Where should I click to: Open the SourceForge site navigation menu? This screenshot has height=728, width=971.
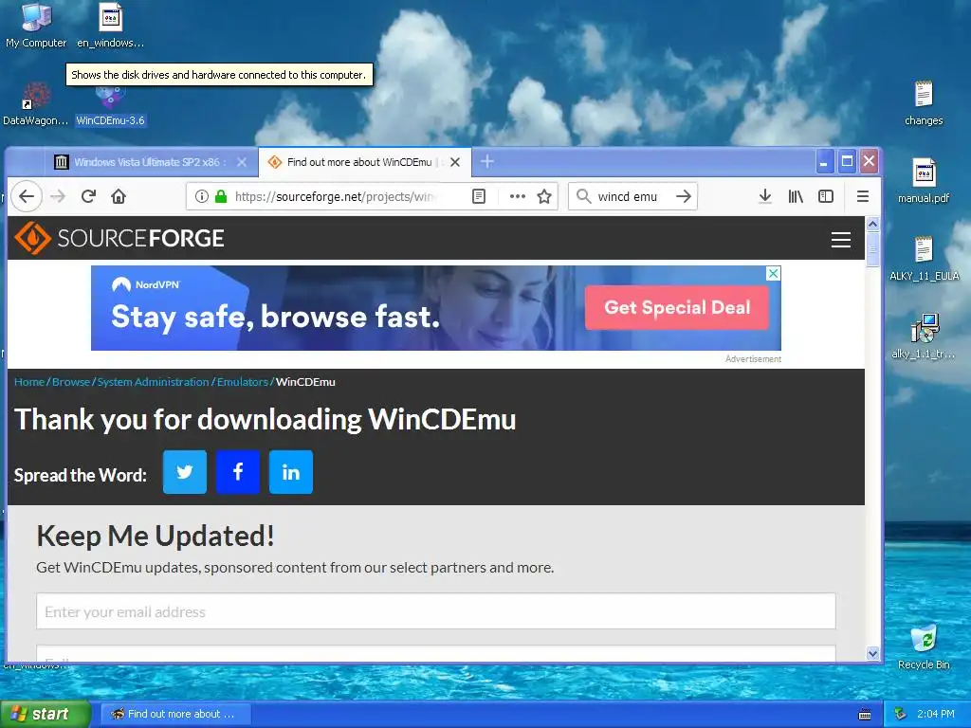tap(841, 240)
